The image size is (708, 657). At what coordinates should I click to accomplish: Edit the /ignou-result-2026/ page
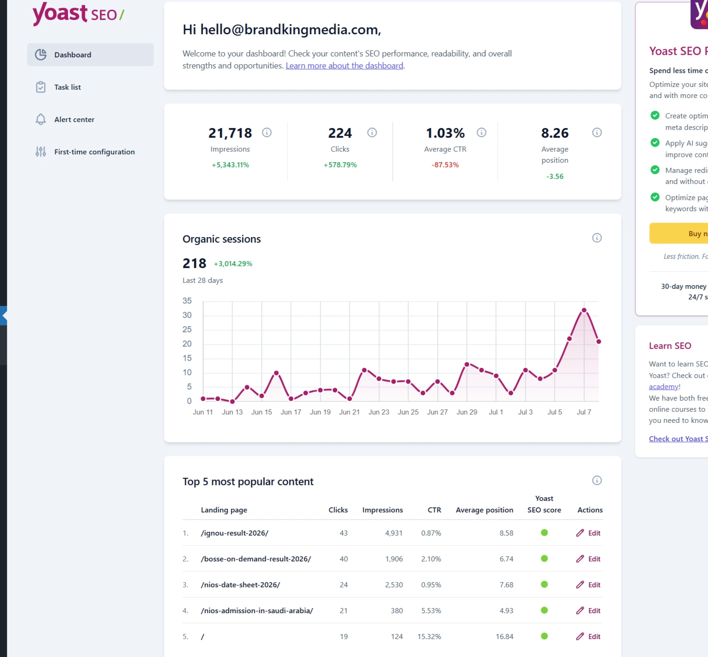pos(588,533)
